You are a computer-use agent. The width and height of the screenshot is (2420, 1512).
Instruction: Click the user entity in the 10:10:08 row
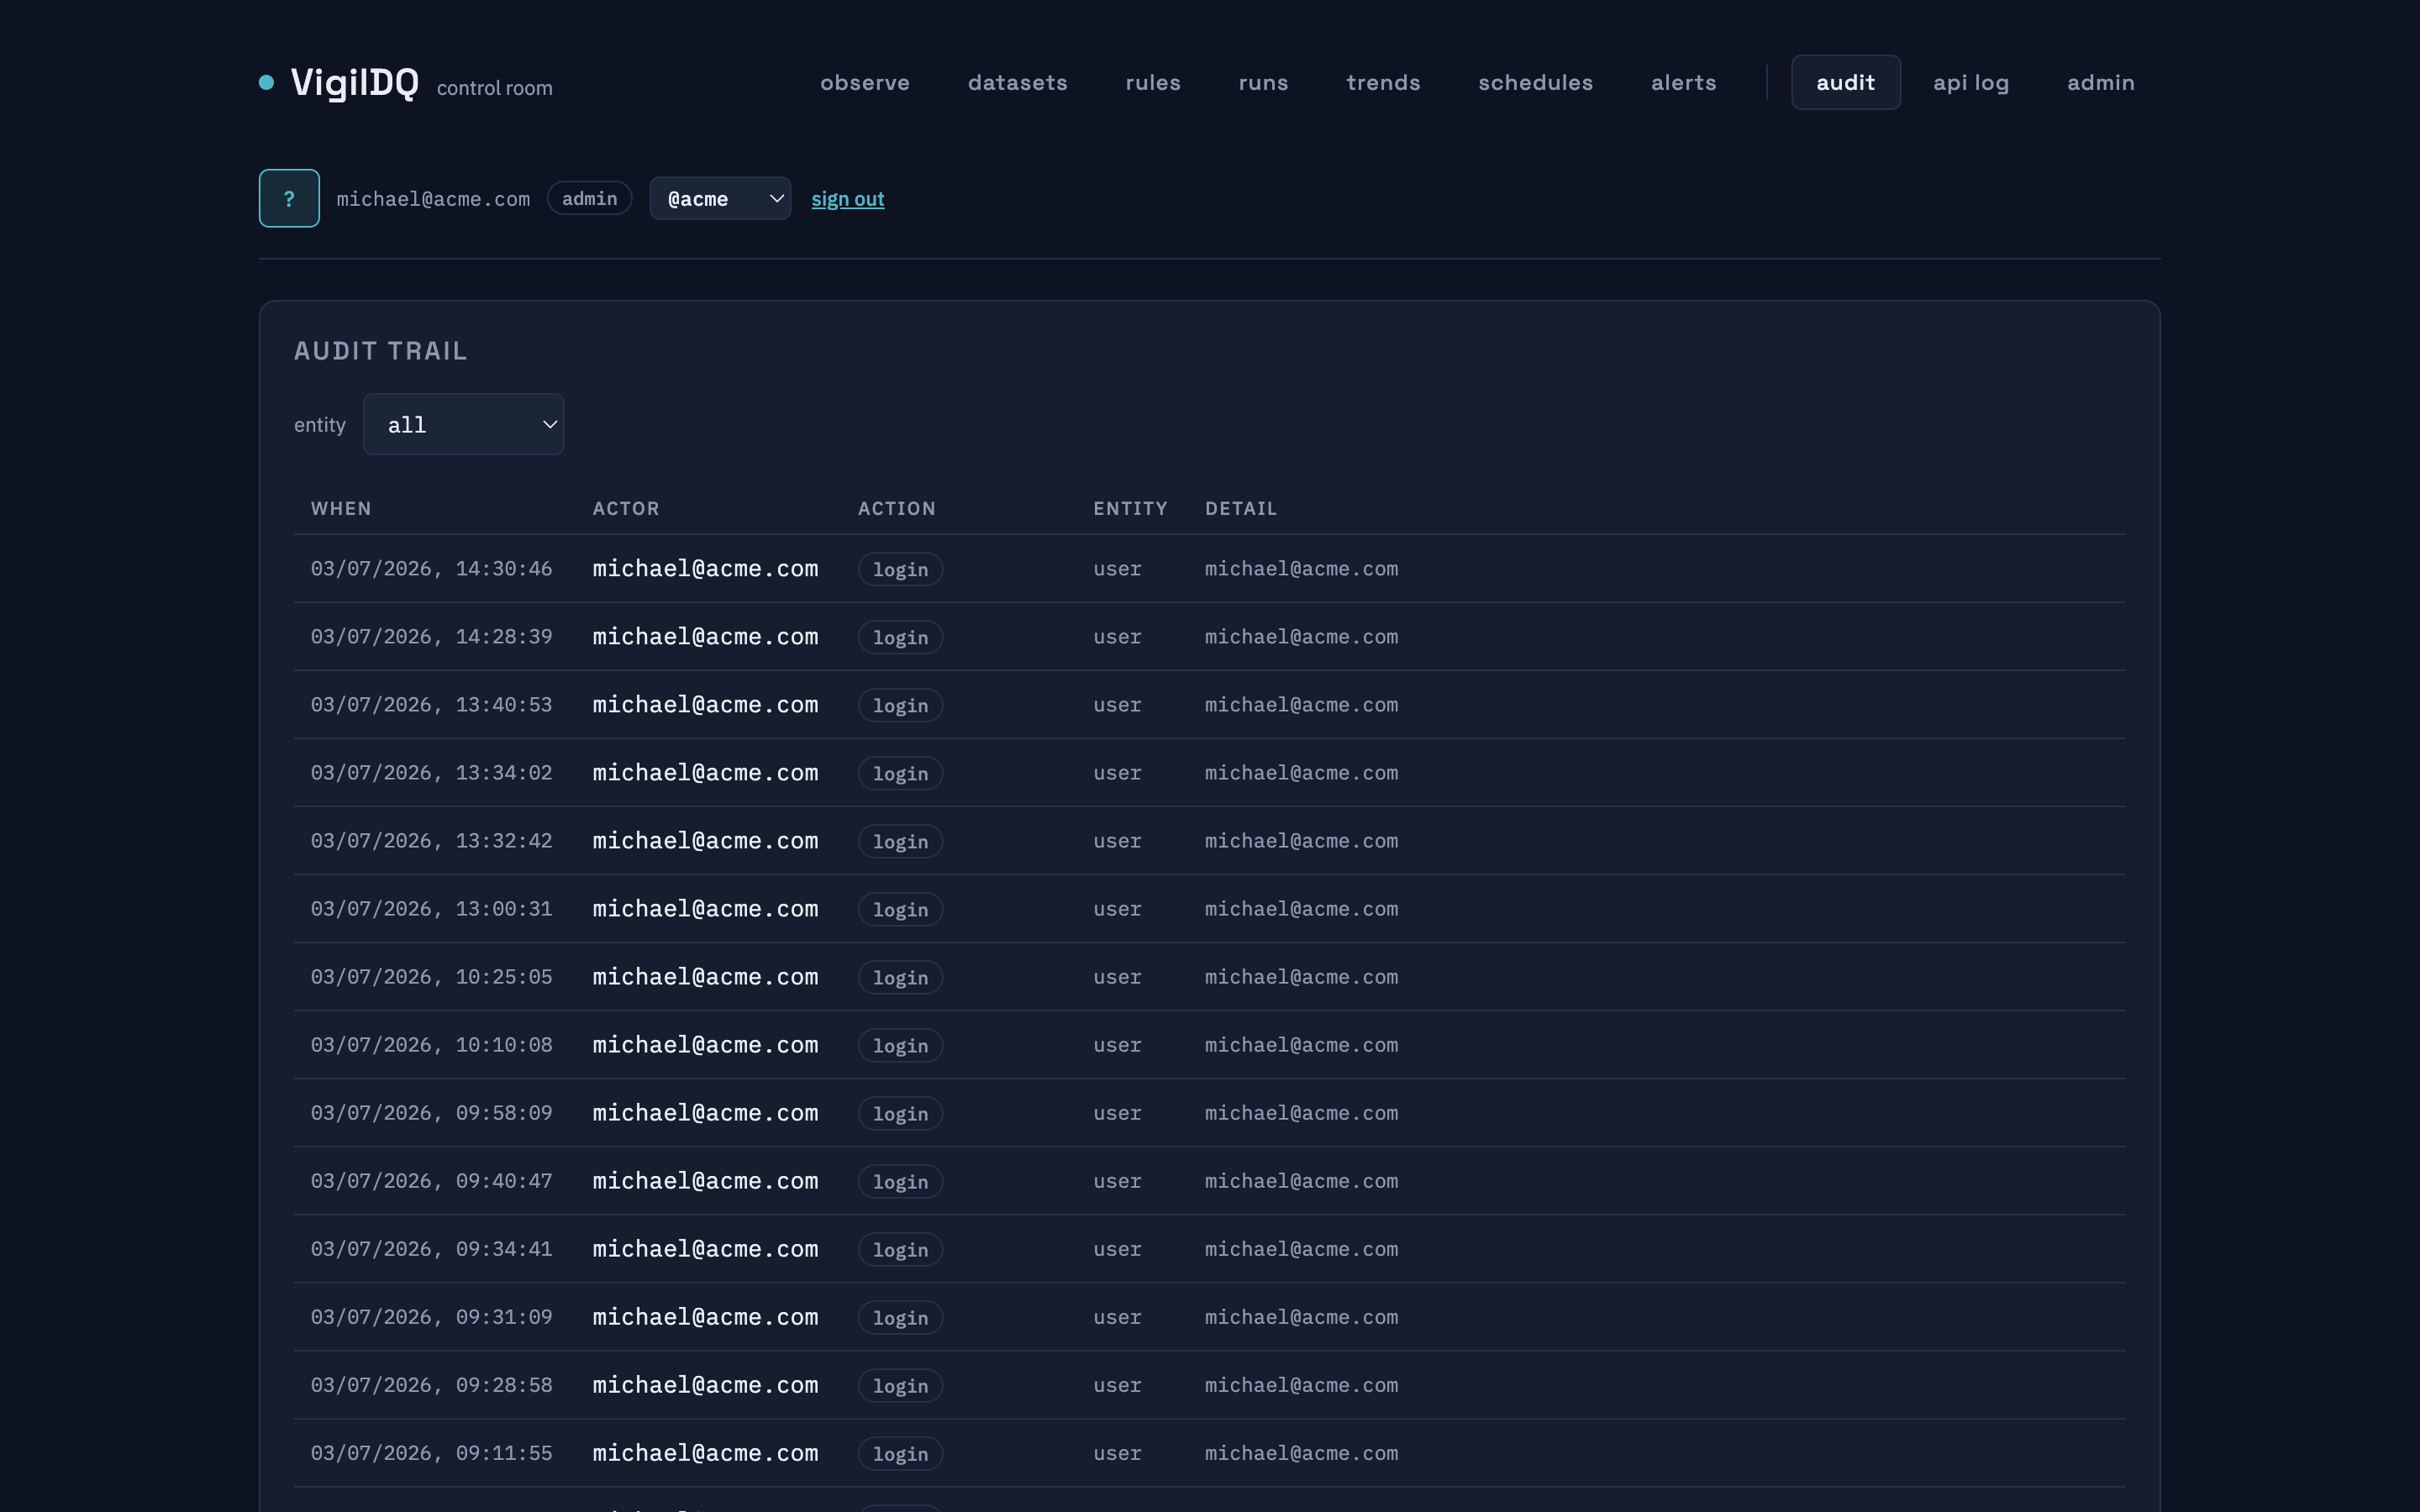[x=1117, y=1045]
